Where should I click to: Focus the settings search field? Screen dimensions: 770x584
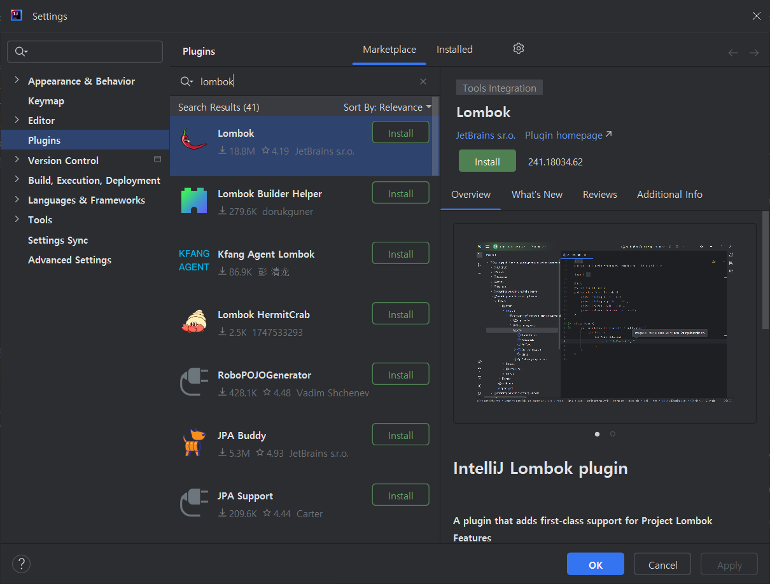click(x=85, y=52)
